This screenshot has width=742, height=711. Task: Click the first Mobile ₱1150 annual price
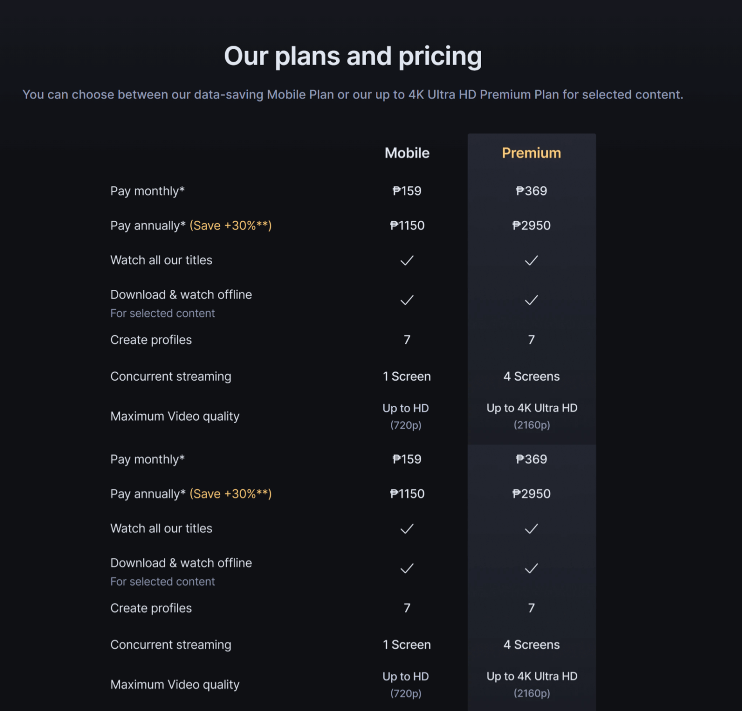click(407, 226)
